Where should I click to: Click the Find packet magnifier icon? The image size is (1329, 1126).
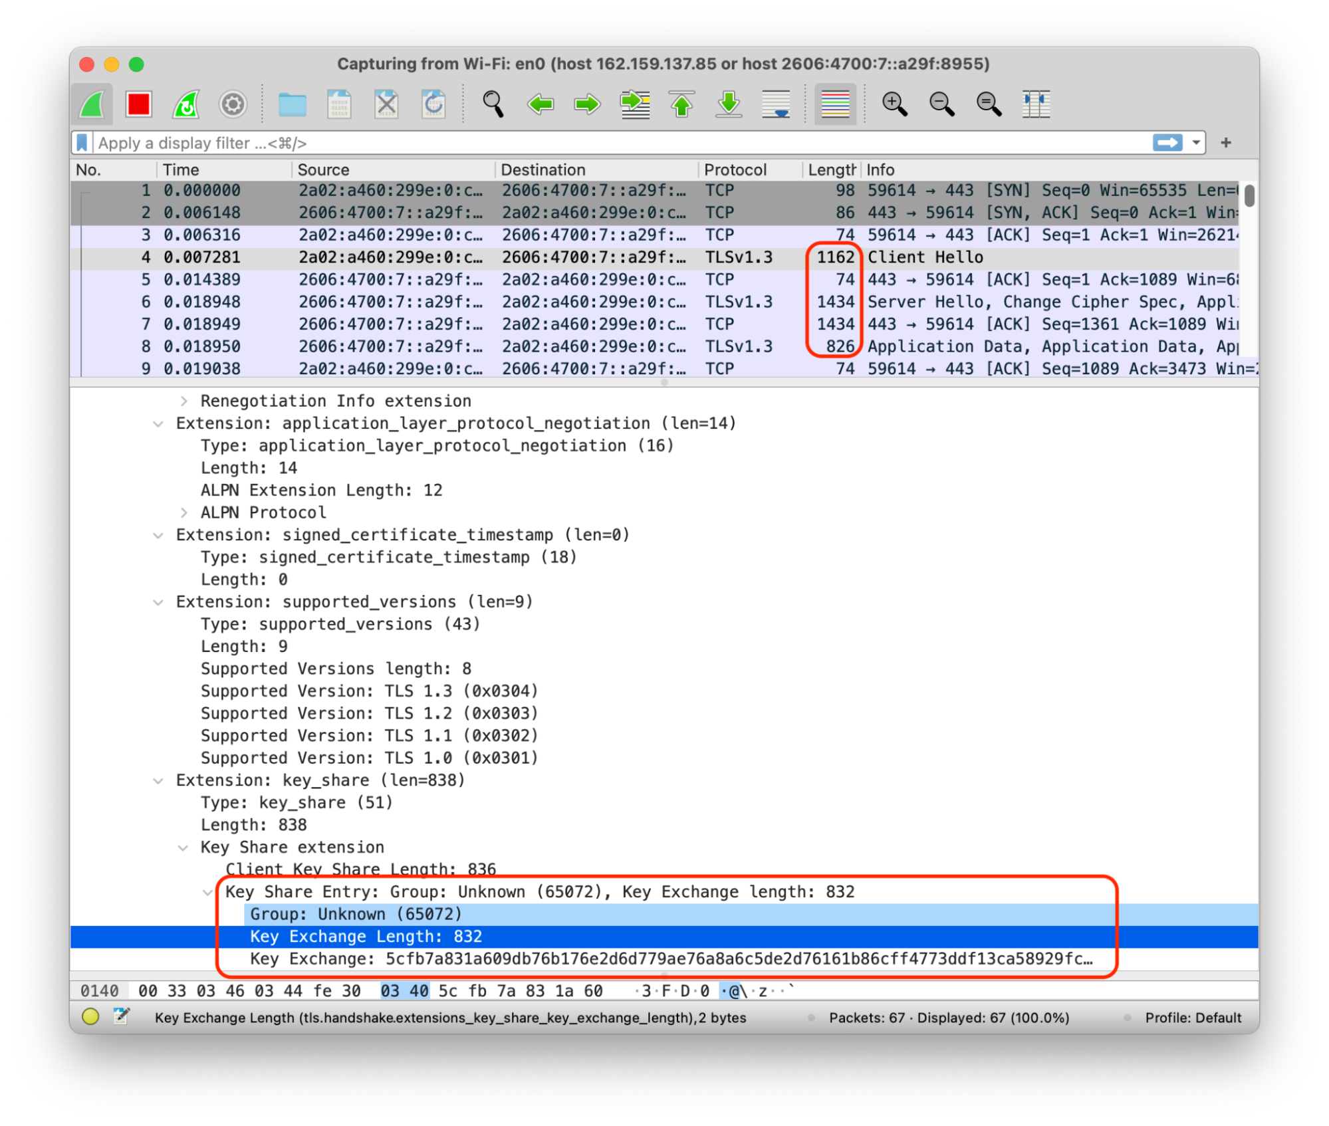pos(493,104)
